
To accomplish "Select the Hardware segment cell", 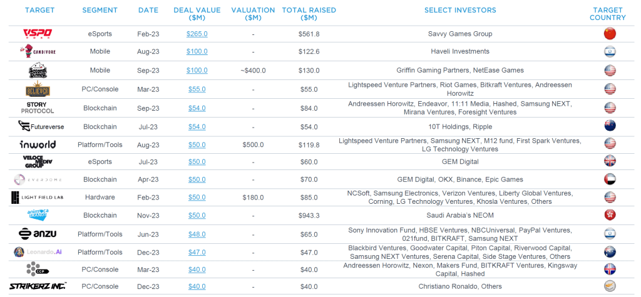I will 100,198.
